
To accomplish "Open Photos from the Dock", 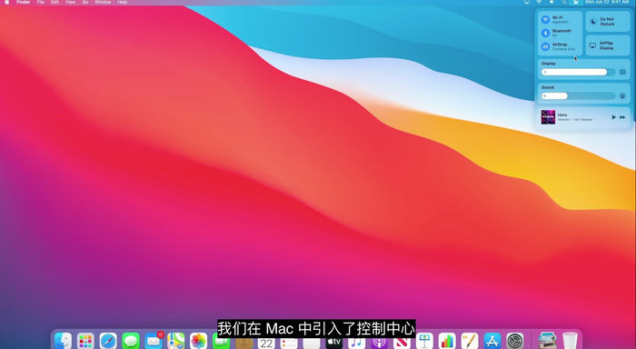I will [198, 341].
